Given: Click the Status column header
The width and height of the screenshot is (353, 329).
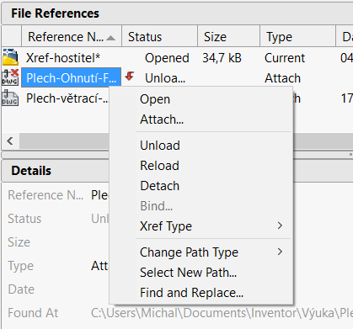Looking at the screenshot, I should point(160,37).
